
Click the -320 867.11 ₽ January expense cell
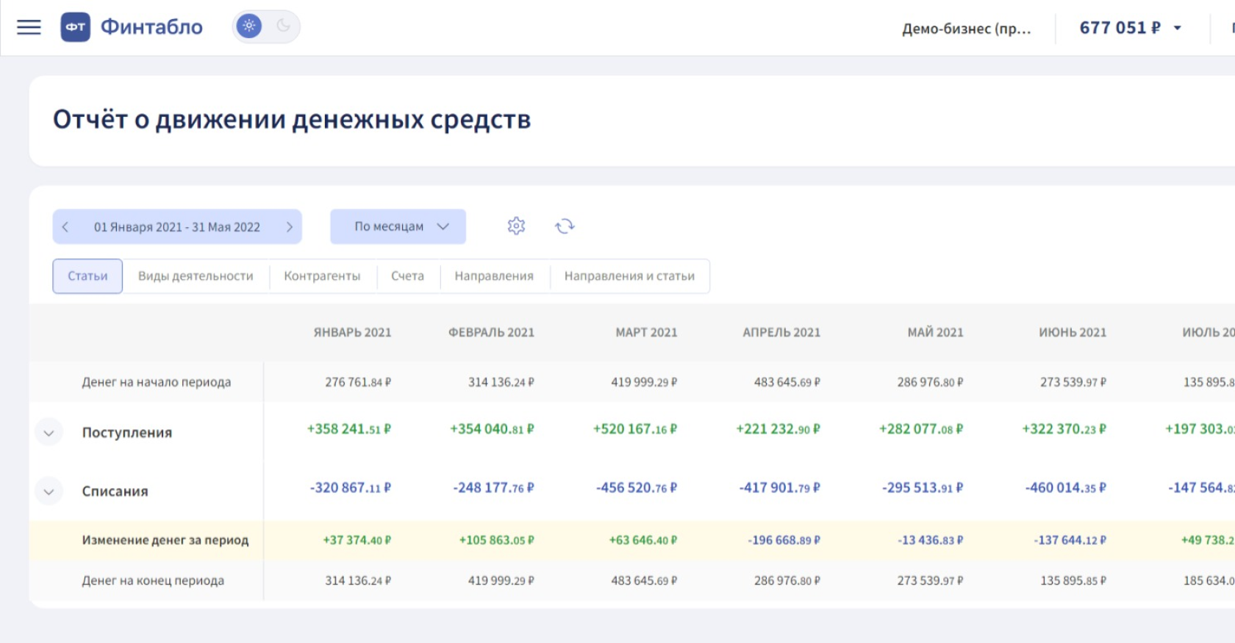[351, 488]
